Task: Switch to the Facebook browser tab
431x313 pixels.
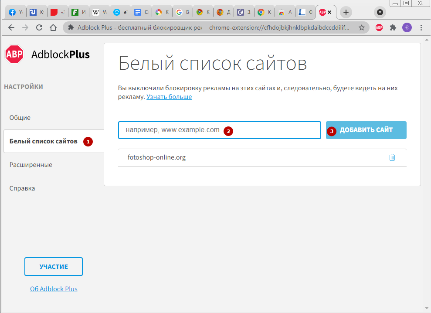Action: pyautogui.click(x=16, y=12)
